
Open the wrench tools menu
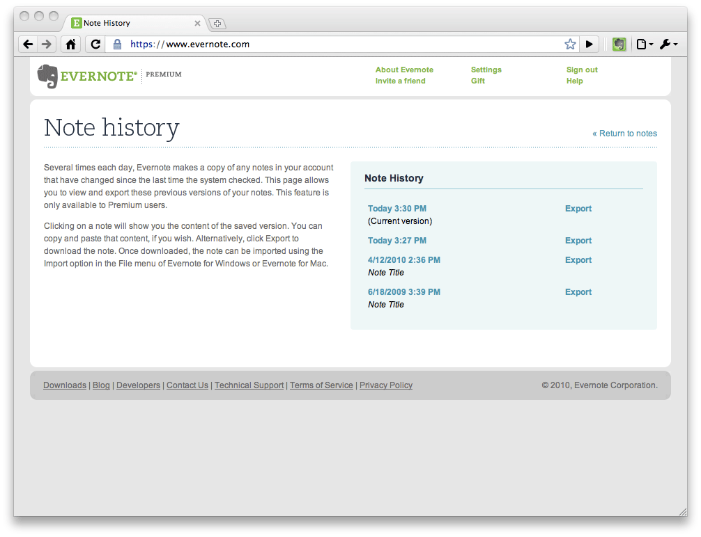[669, 45]
